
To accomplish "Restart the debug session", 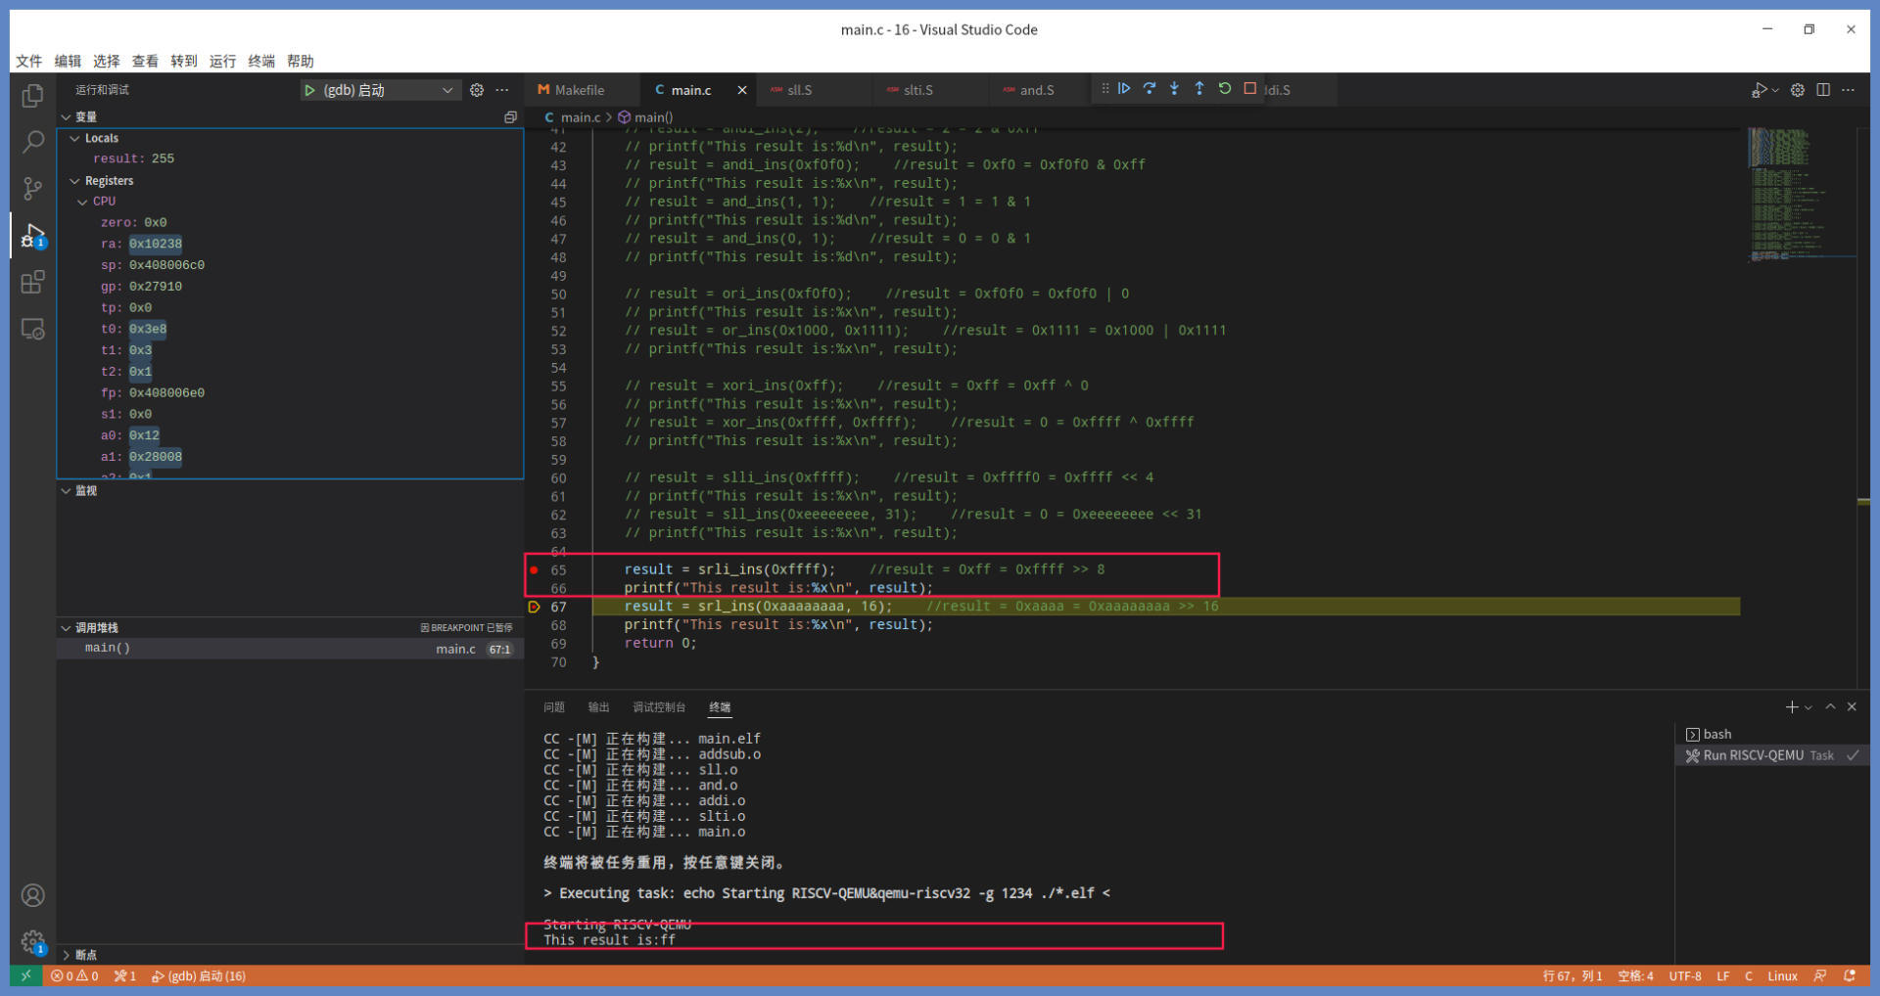I will point(1225,89).
